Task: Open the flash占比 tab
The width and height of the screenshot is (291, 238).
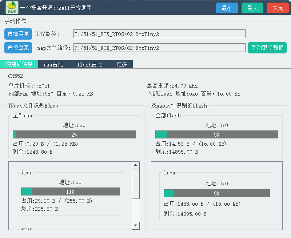Action: point(89,64)
